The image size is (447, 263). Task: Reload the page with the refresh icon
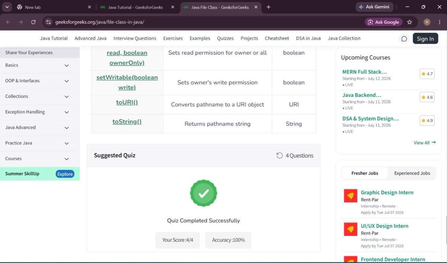click(33, 22)
